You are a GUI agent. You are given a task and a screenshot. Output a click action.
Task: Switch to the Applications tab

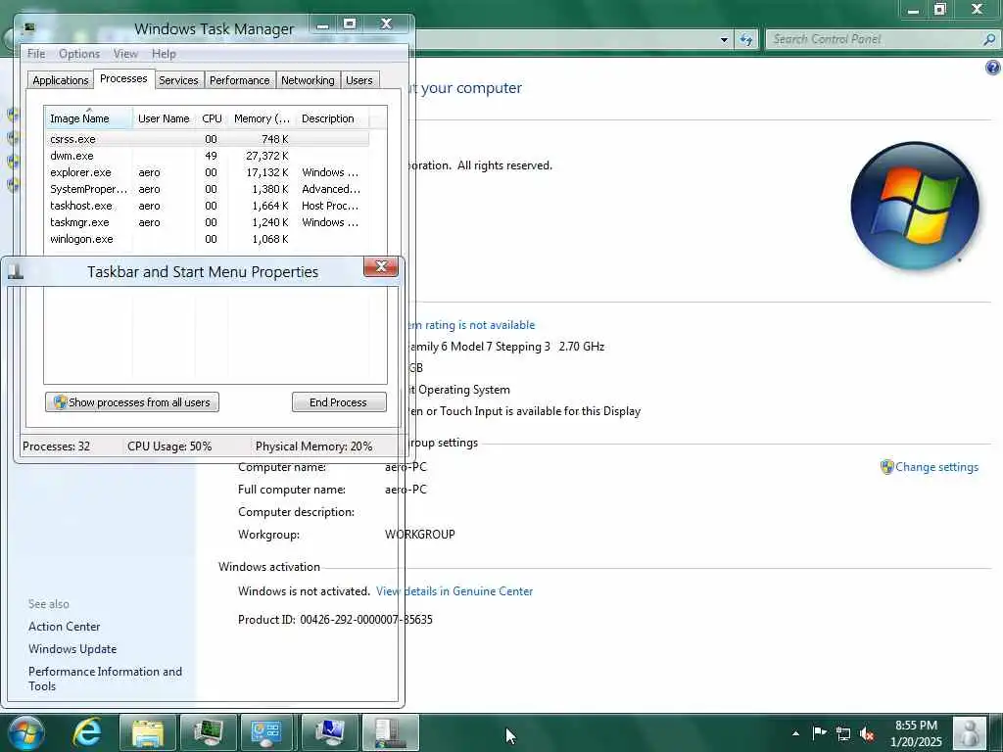[x=61, y=80]
